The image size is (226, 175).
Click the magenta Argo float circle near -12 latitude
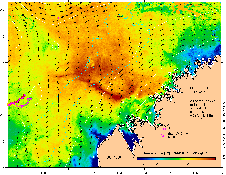pos(58,18)
